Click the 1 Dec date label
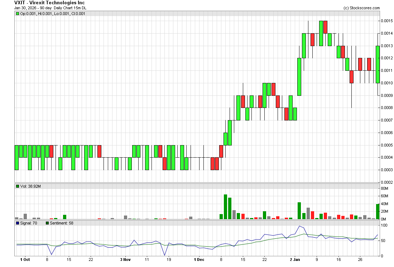Image resolution: width=394 pixels, height=267 pixels. tap(199, 260)
